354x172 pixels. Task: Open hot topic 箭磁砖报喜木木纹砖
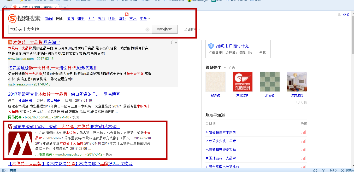coord(221,133)
